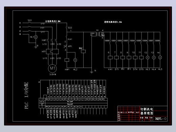
Task: Click the 'HL5' text label
Action: (160, 69)
